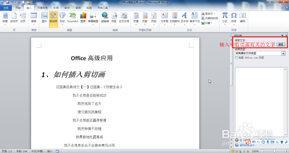Insert a signature line (签名行)
This screenshot has width=289, height=153.
(x=208, y=14)
